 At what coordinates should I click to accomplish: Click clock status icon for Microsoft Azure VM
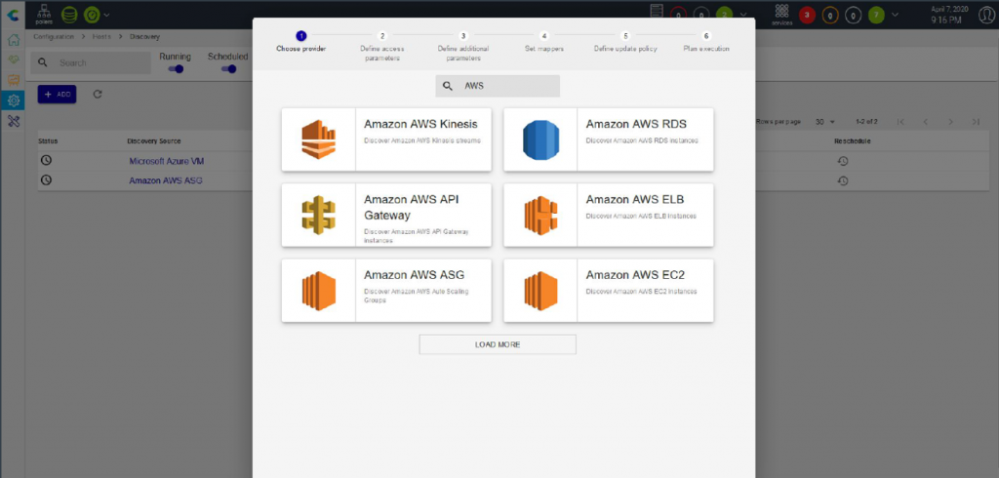(x=45, y=161)
